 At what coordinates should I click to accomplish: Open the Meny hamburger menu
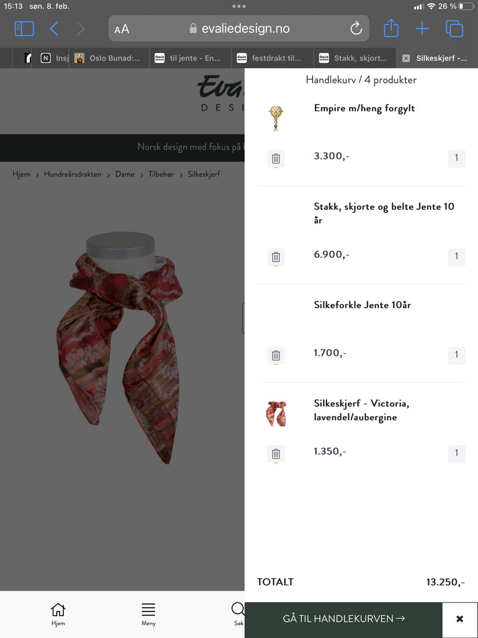[x=148, y=614]
